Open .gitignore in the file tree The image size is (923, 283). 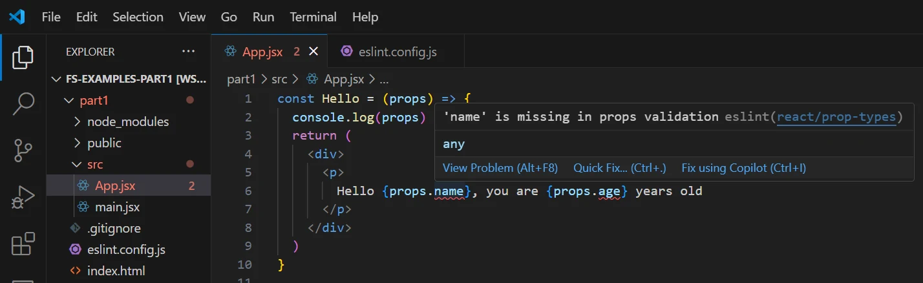[x=114, y=229]
